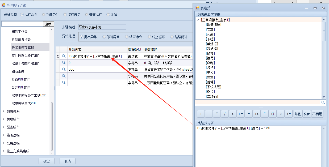Image resolution: width=329 pixels, height=167 pixels.
Task: Click into the 步骤描述 text field
Action: pos(102,27)
